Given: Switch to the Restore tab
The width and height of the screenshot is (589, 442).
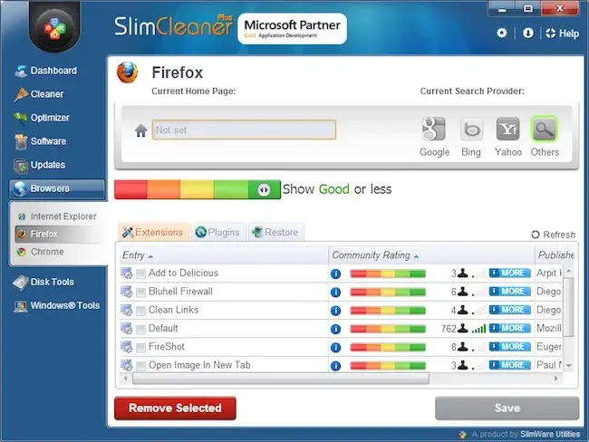Looking at the screenshot, I should 275,233.
